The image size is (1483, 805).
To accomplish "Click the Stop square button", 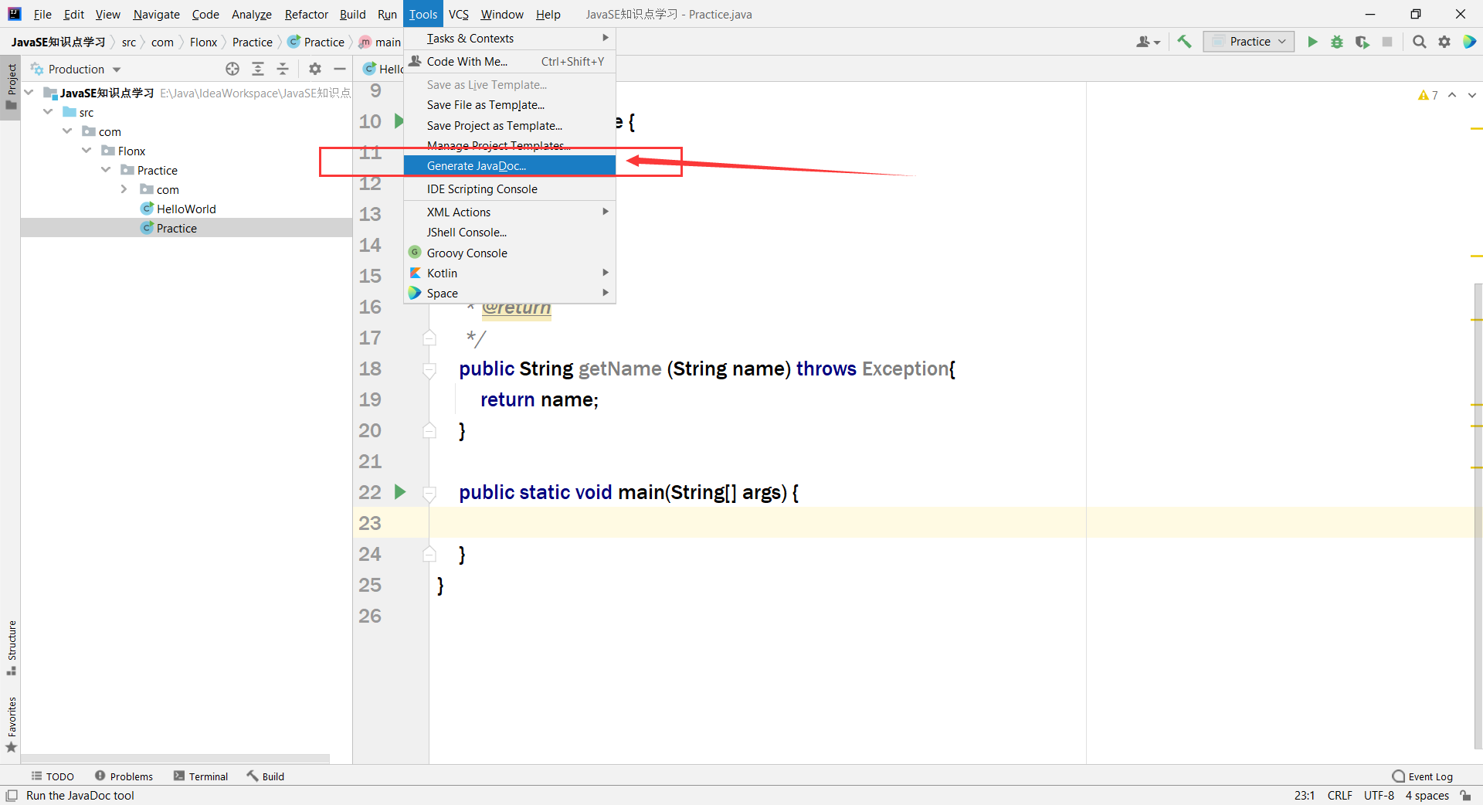I will point(1387,42).
